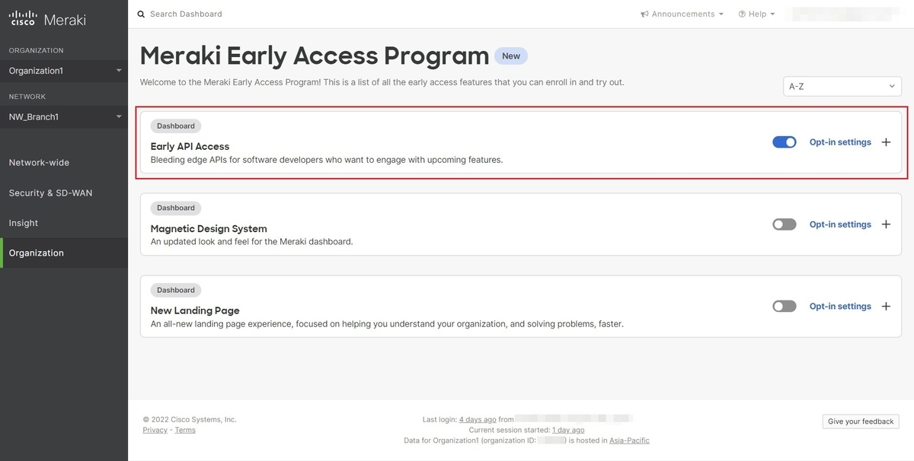Click the Search Dashboard input field

(x=186, y=14)
